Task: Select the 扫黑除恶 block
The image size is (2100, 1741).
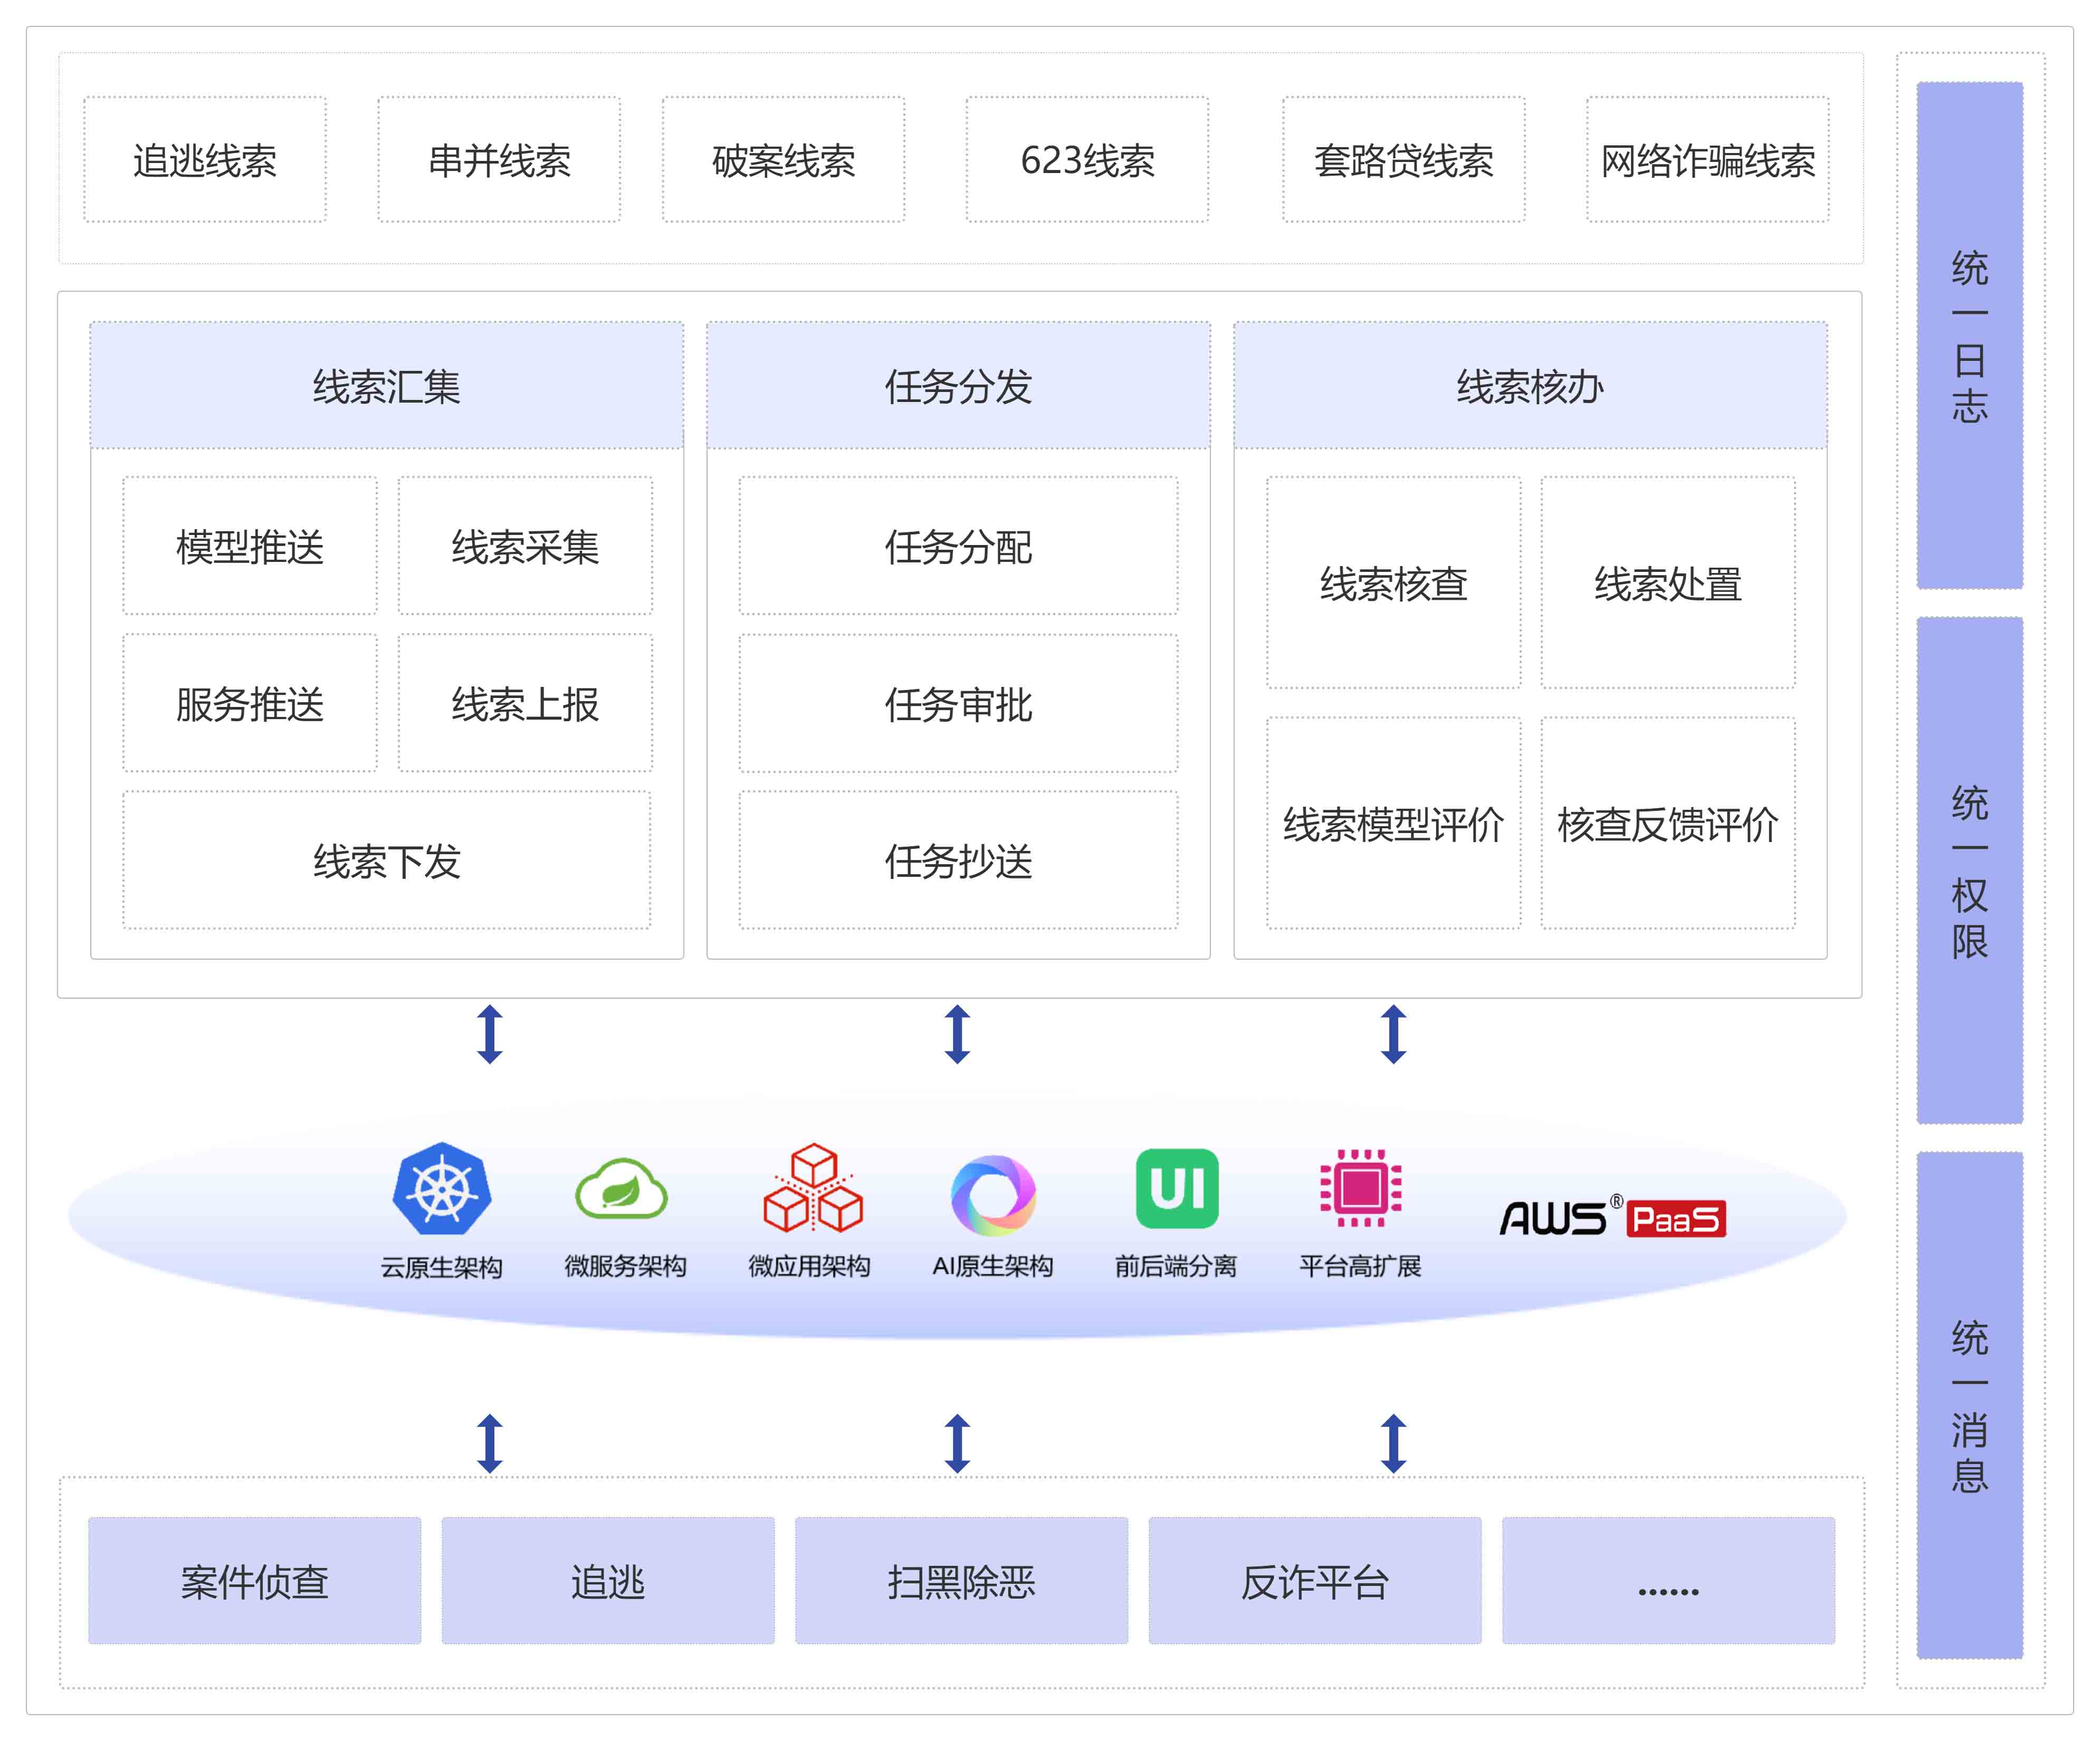Action: tap(961, 1581)
